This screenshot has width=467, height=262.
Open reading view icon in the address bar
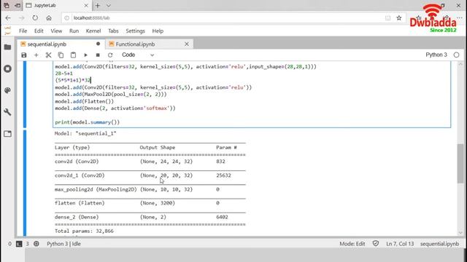click(x=387, y=17)
